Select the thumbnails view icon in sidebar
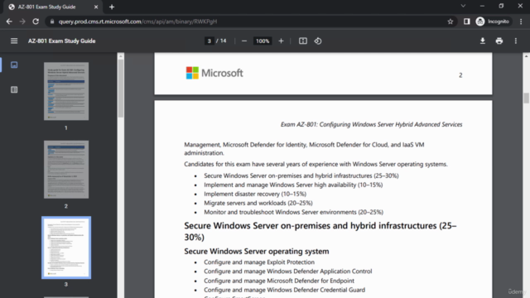Screen dimensions: 530x298 pyautogui.click(x=14, y=65)
